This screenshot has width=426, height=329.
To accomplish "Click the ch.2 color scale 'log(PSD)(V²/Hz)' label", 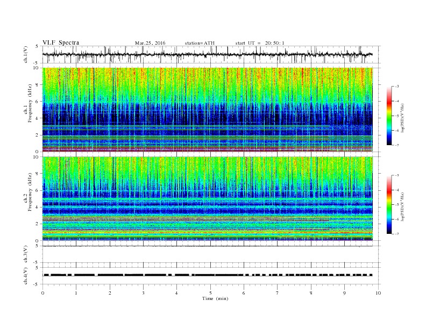I will point(403,206).
